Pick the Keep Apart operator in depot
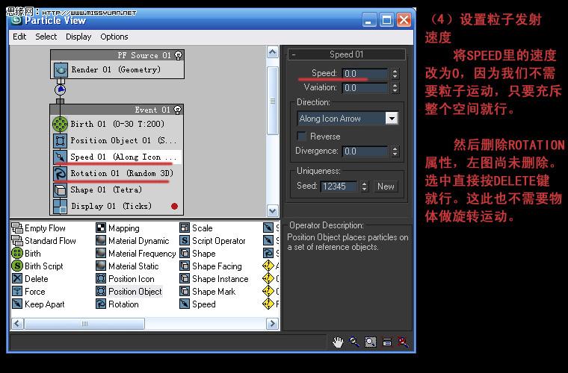Screen dimensions: 568x373 (x=38, y=304)
